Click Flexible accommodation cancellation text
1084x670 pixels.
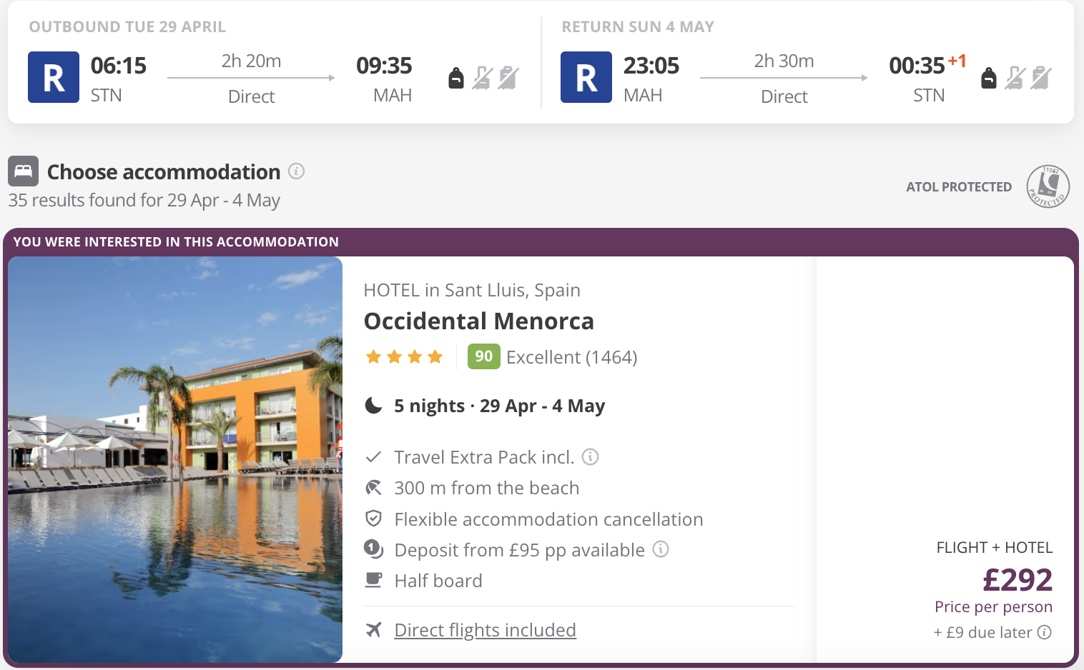click(548, 519)
